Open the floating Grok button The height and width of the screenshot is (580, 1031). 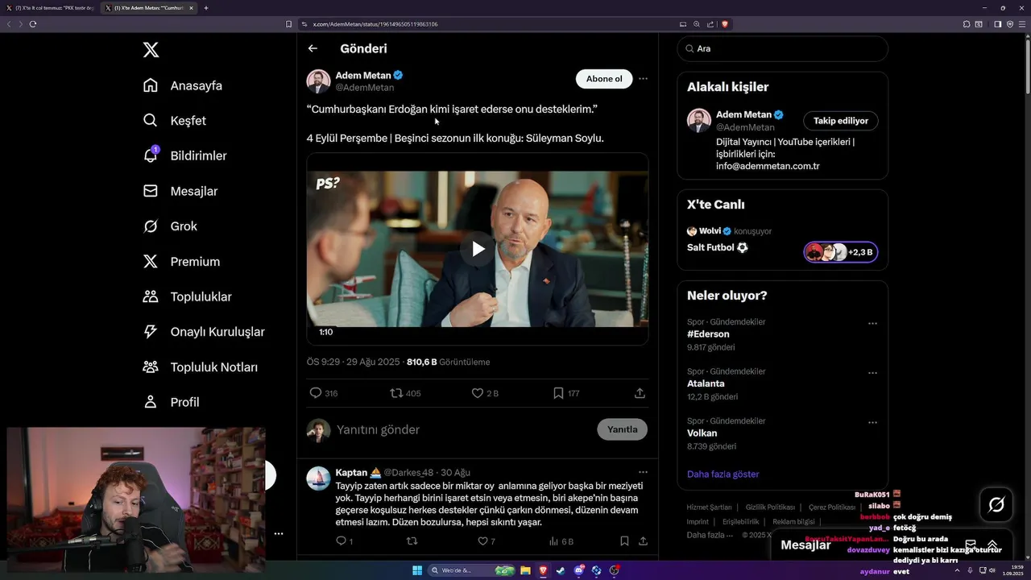coord(996,505)
